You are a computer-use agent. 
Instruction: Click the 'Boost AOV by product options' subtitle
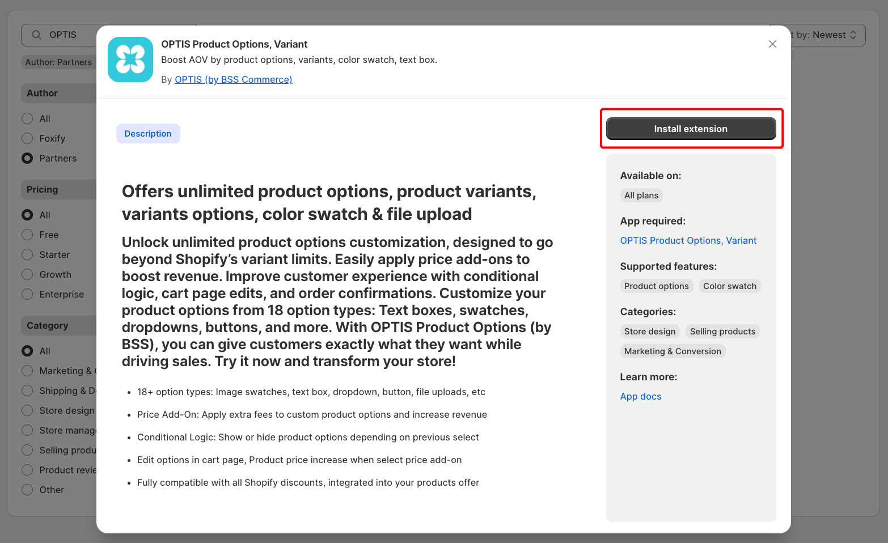pyautogui.click(x=299, y=60)
